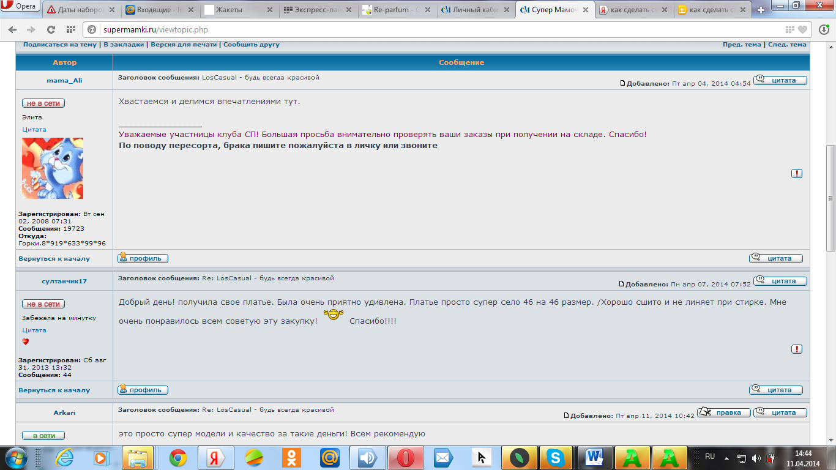The width and height of the screenshot is (836, 470).
Task: Go to 'Пред. тема' link
Action: click(742, 45)
